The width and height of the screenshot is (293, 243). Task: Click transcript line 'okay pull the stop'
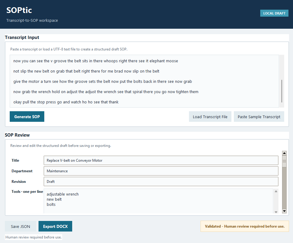point(66,102)
